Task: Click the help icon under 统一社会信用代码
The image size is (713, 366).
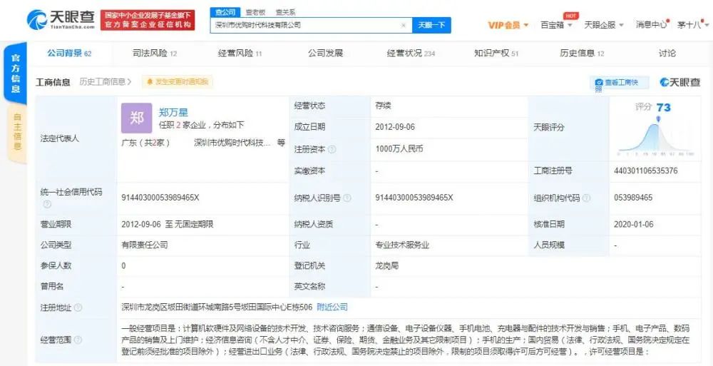Action: pyautogui.click(x=47, y=204)
